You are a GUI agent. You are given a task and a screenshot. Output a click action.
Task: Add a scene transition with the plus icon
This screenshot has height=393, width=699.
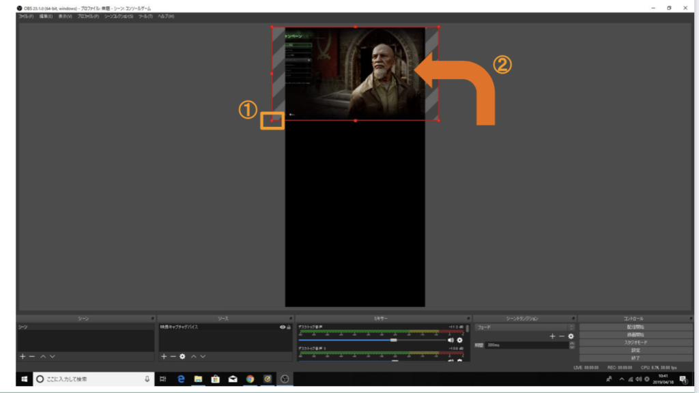[x=552, y=336]
